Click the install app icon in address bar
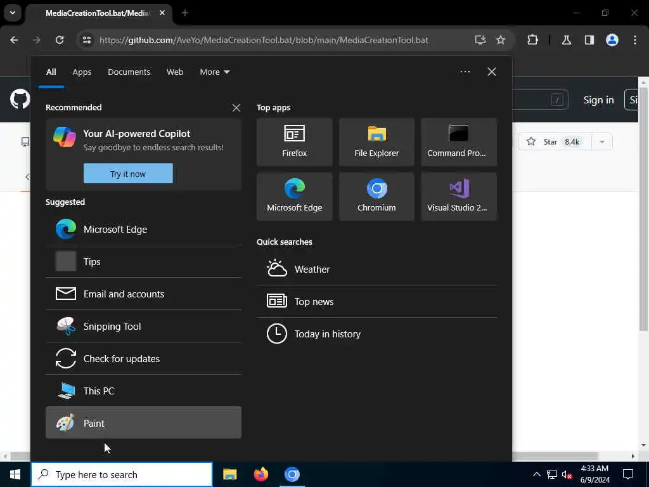Viewport: 649px width, 487px height. [480, 40]
